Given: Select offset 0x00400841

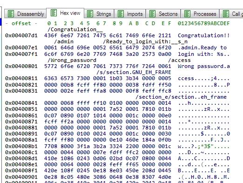Looking at the screenshot, I should 21,103.
